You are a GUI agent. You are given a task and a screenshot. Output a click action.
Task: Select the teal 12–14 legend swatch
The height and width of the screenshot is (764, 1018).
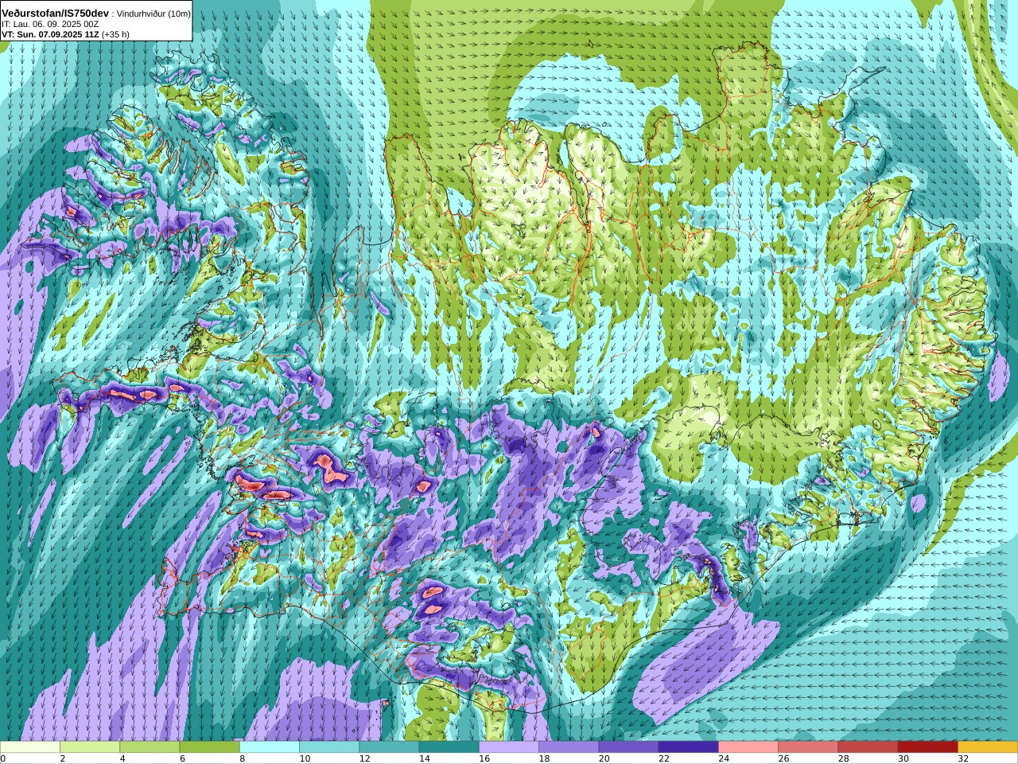[x=389, y=747]
